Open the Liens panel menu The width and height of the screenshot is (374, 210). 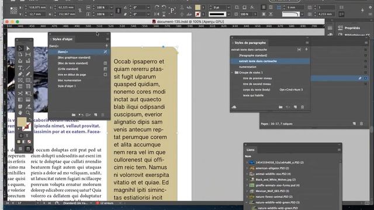[339, 150]
